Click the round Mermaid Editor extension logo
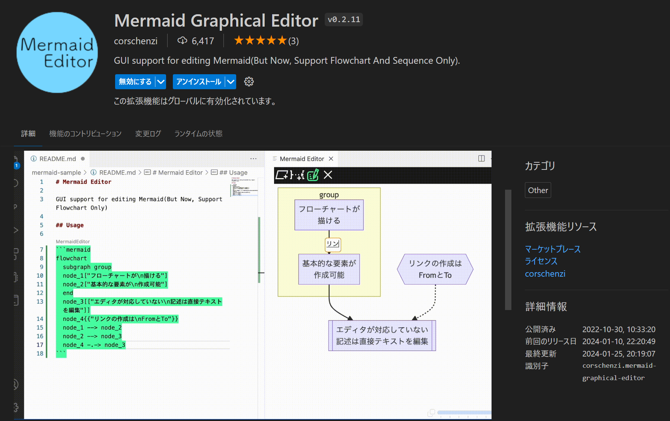This screenshot has width=670, height=421. 57,52
